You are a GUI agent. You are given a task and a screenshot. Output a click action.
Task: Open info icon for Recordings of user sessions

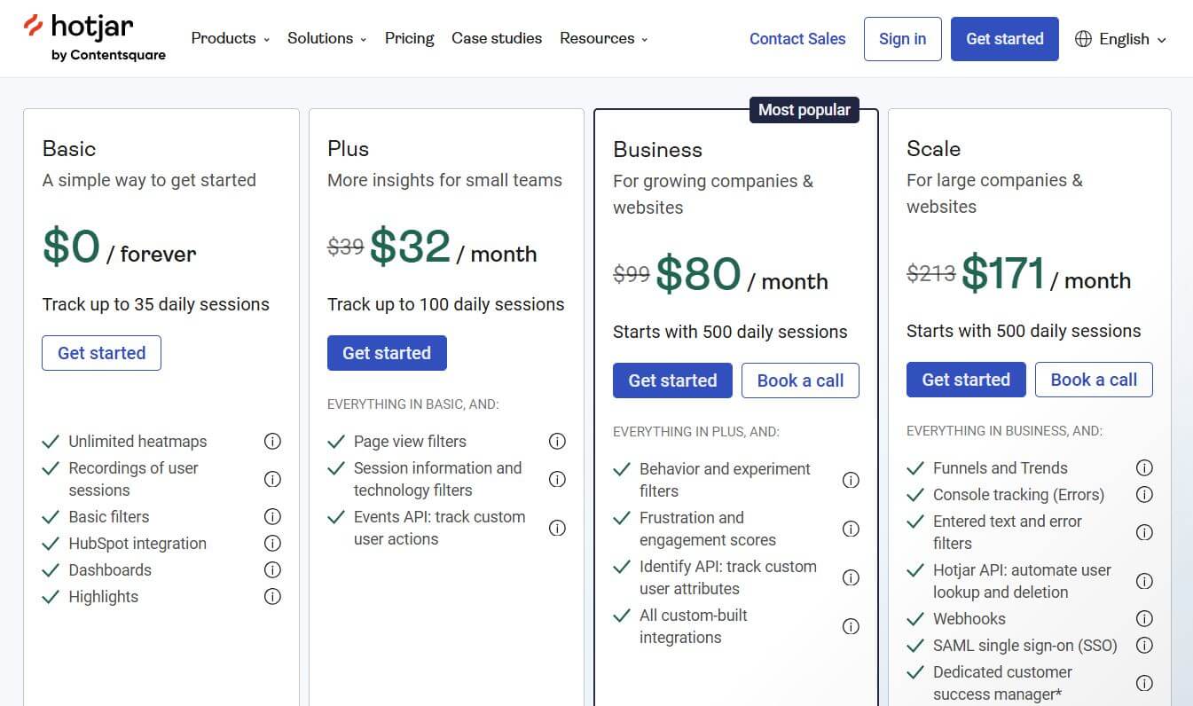click(273, 479)
